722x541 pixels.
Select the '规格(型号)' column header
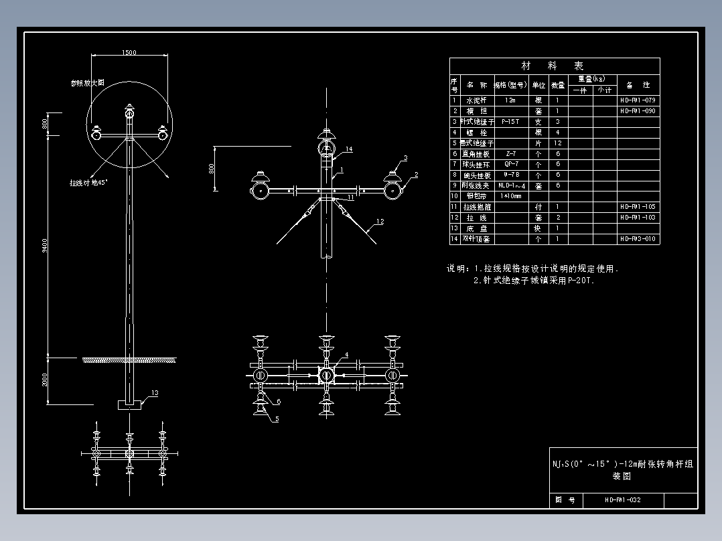[510, 85]
